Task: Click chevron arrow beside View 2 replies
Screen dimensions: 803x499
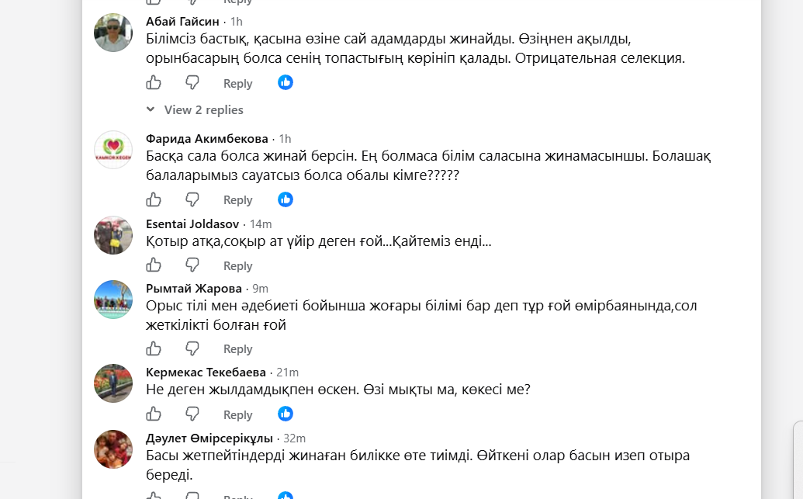Action: pos(151,109)
